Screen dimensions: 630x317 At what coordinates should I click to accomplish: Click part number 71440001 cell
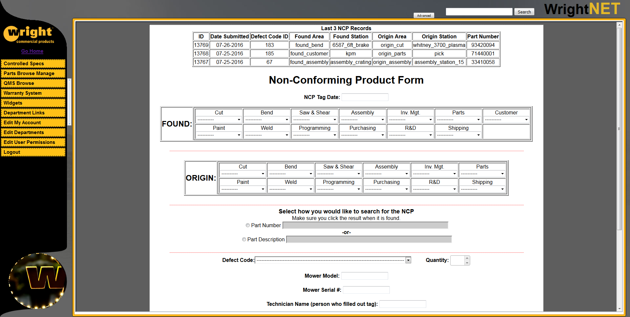(x=483, y=53)
